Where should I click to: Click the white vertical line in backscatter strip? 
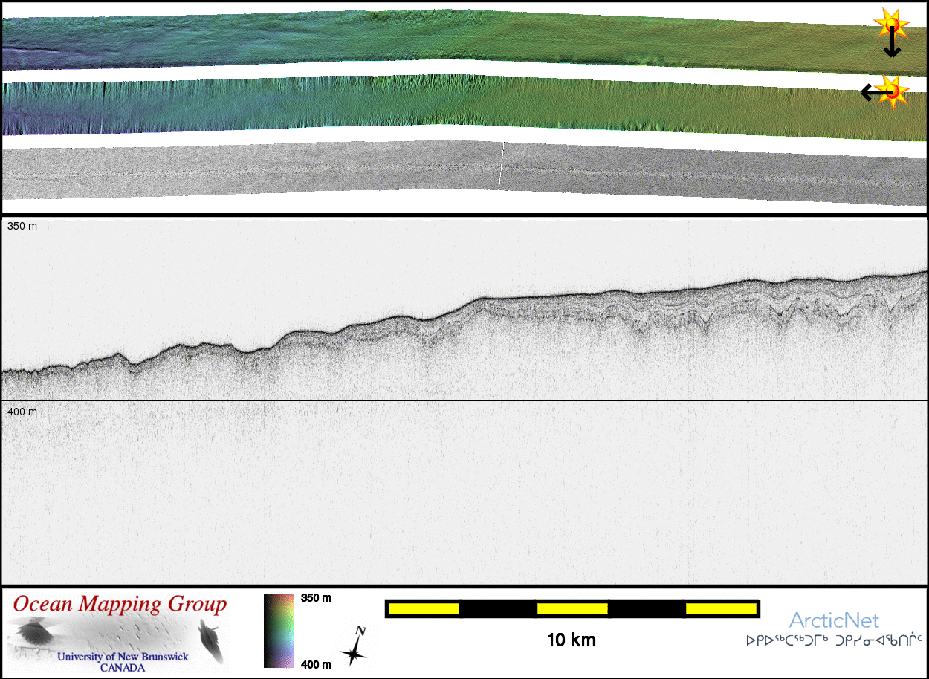[x=502, y=165]
